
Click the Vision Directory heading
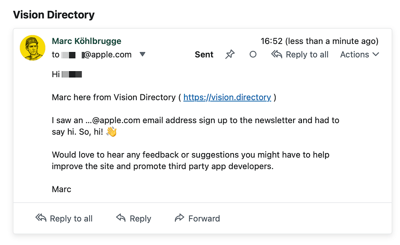point(54,15)
